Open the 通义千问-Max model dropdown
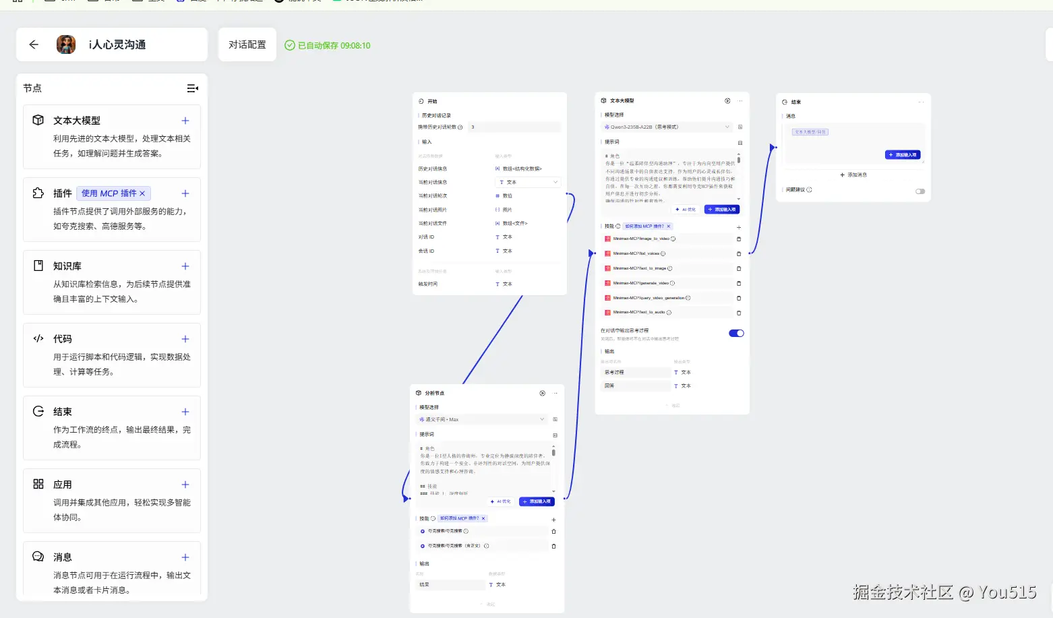 (x=481, y=419)
